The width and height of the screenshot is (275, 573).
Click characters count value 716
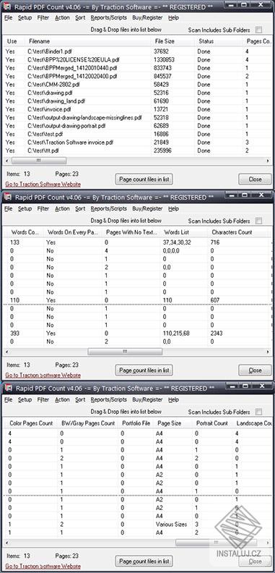coord(215,242)
